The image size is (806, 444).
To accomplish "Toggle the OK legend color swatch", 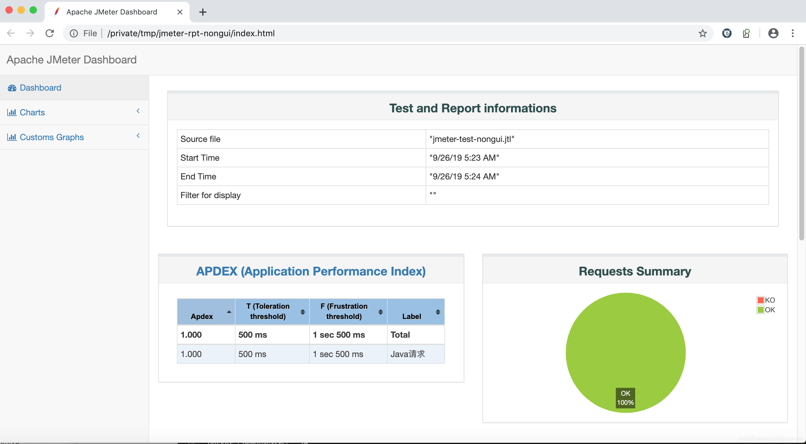I will (761, 310).
